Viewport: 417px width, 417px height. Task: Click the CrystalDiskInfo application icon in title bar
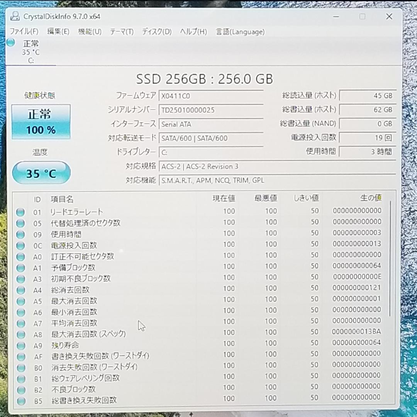click(15, 17)
